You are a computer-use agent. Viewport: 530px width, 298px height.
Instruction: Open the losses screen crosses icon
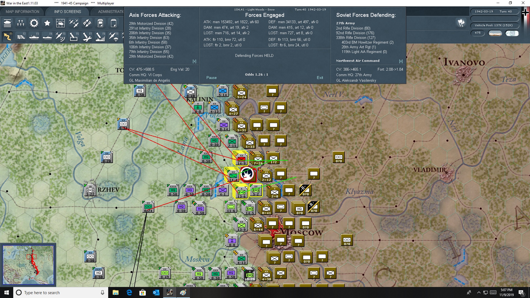click(21, 23)
